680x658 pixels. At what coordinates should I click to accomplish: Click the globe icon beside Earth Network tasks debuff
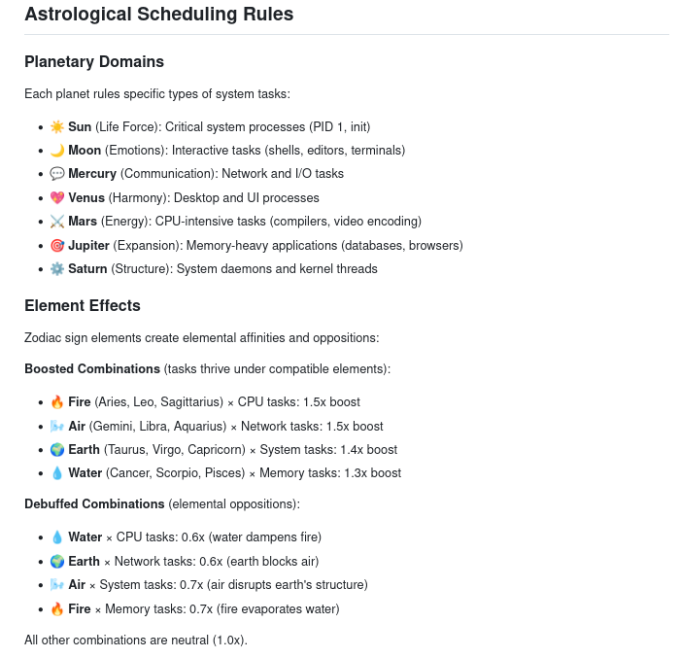(56, 561)
